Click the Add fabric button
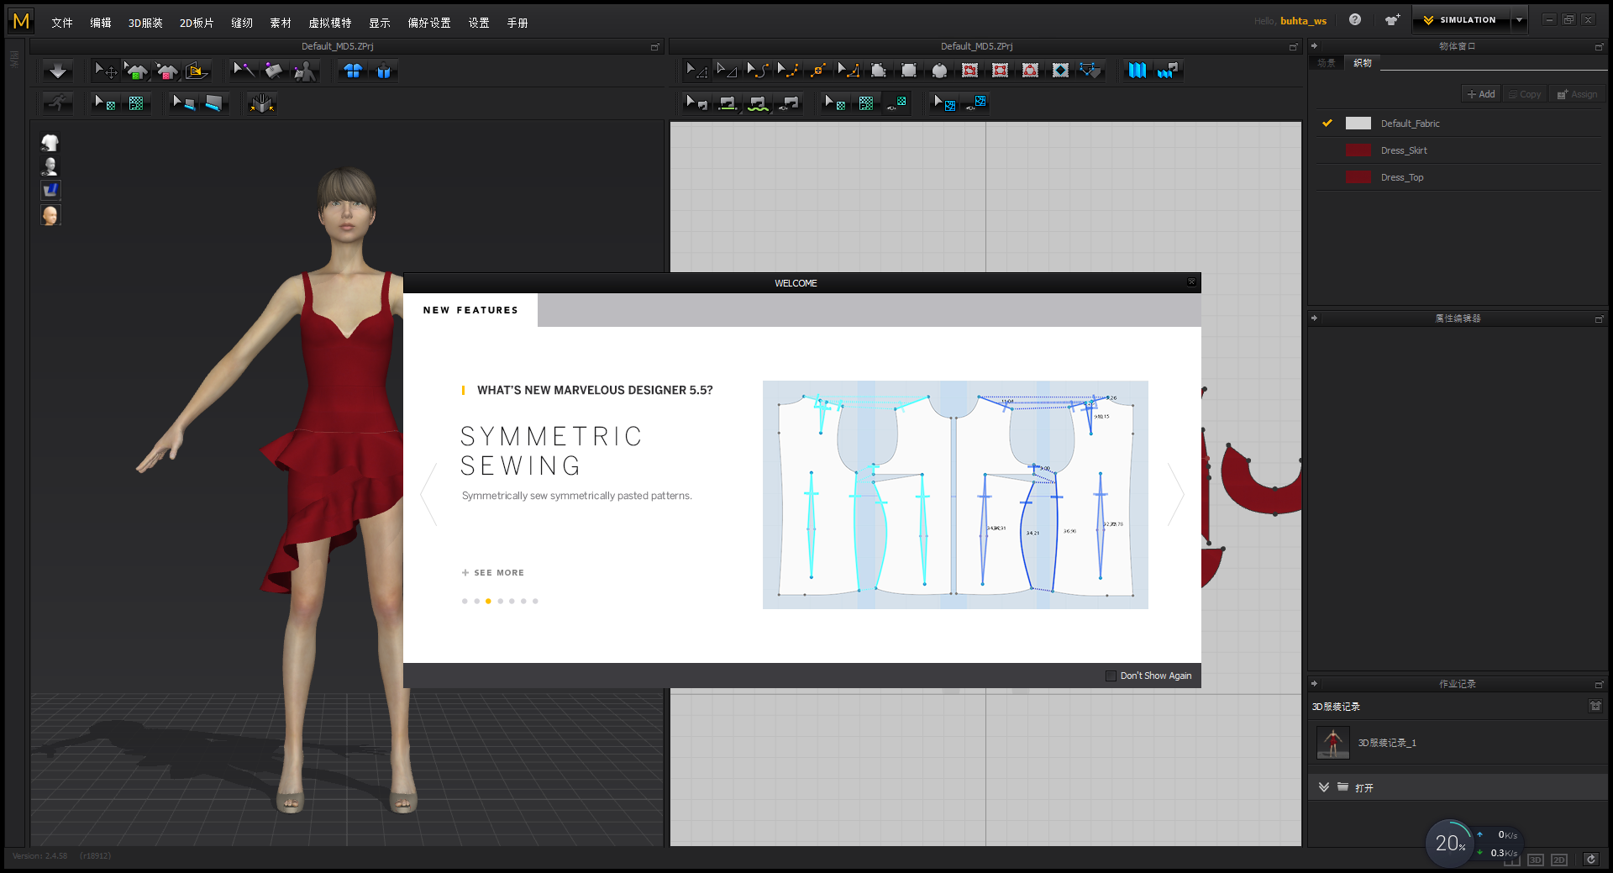The height and width of the screenshot is (873, 1613). click(x=1481, y=94)
